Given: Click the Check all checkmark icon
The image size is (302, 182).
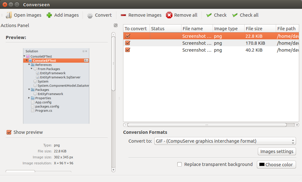Looking at the screenshot, I should [x=235, y=15].
